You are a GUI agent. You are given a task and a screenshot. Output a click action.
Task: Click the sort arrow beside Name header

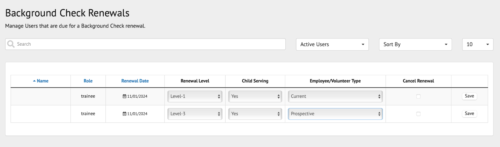pyautogui.click(x=34, y=81)
